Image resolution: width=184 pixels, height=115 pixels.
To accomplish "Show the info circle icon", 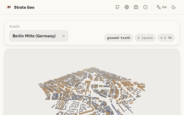I will pyautogui.click(x=145, y=7).
